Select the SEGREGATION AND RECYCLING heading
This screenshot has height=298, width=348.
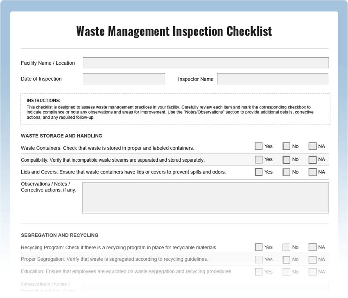[59, 235]
